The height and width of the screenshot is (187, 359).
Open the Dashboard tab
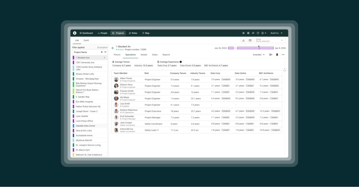click(86, 33)
